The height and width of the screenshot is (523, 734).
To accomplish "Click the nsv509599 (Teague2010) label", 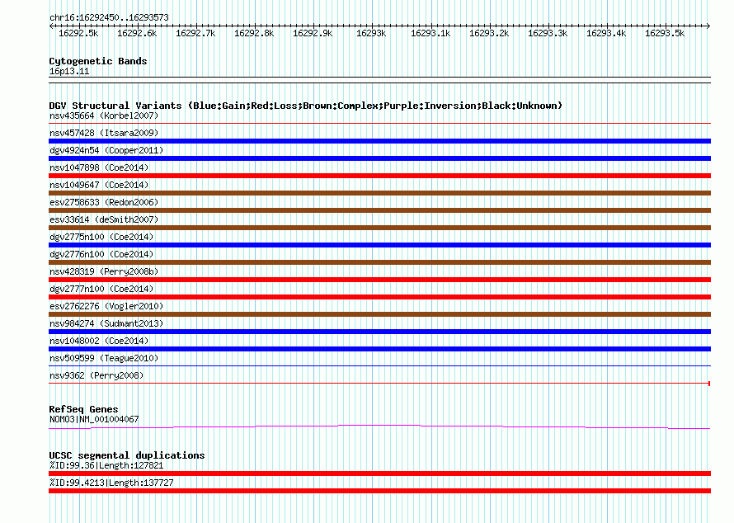I will point(104,358).
